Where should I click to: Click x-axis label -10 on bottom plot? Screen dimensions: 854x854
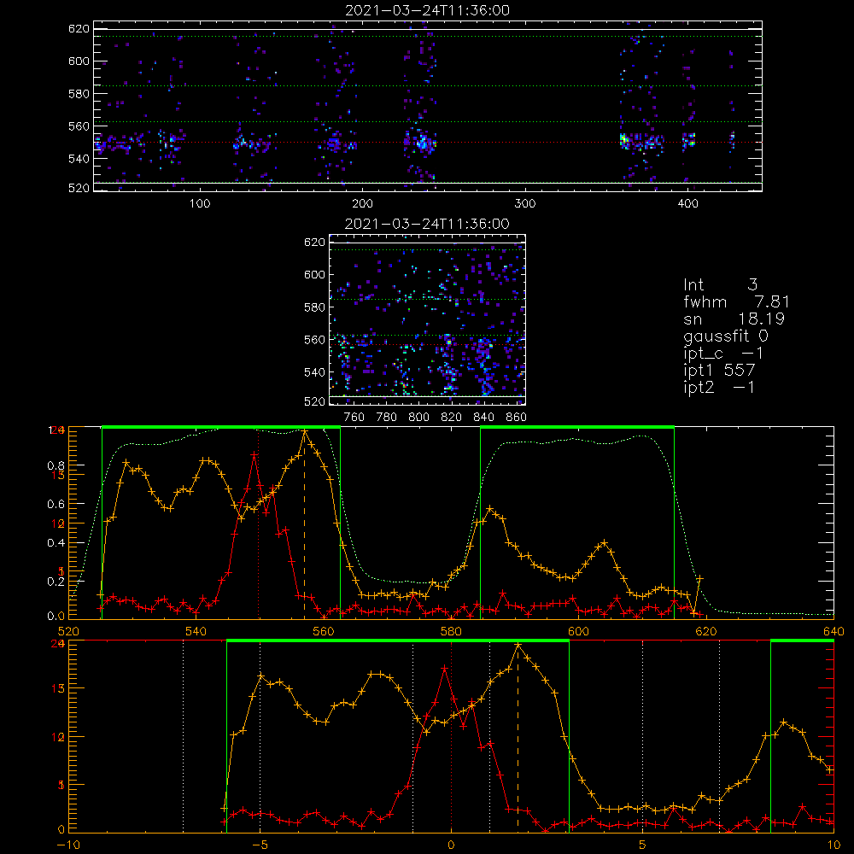(x=68, y=845)
